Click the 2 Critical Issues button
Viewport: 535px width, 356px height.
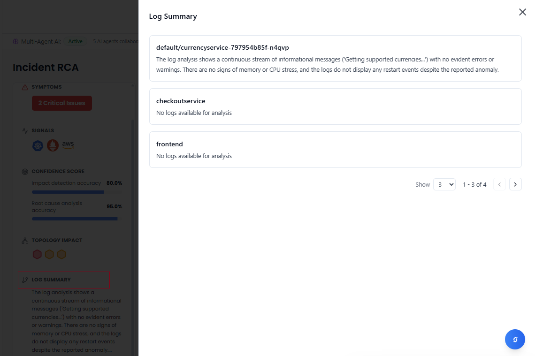tap(62, 103)
